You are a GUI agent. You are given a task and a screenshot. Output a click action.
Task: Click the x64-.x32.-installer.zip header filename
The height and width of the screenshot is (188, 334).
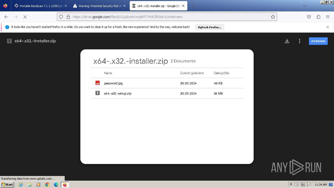35,41
